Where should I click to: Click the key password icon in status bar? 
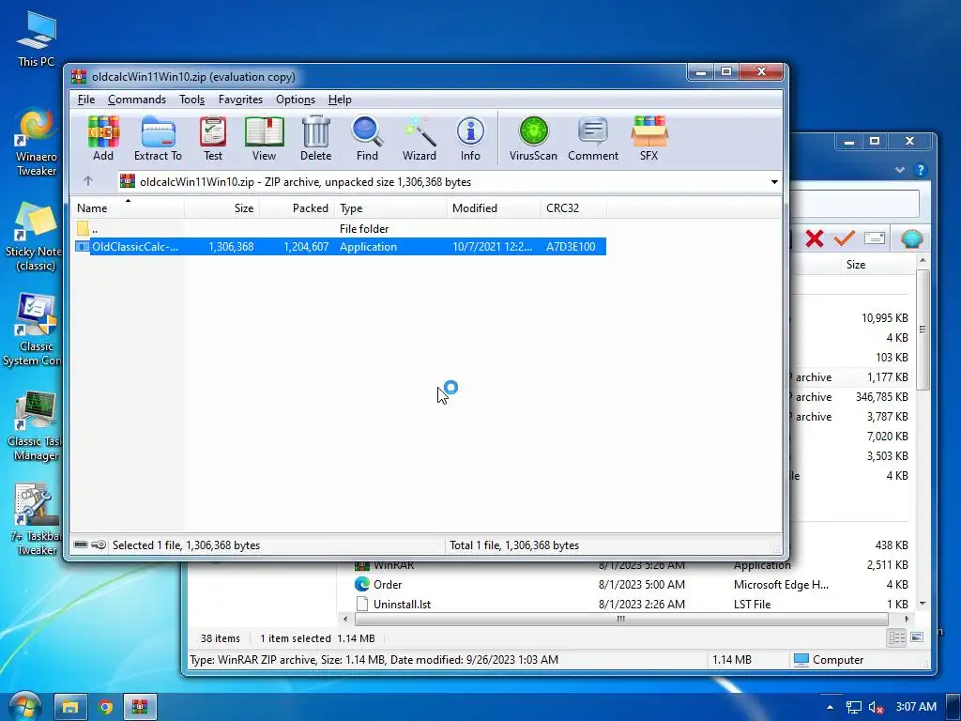98,545
